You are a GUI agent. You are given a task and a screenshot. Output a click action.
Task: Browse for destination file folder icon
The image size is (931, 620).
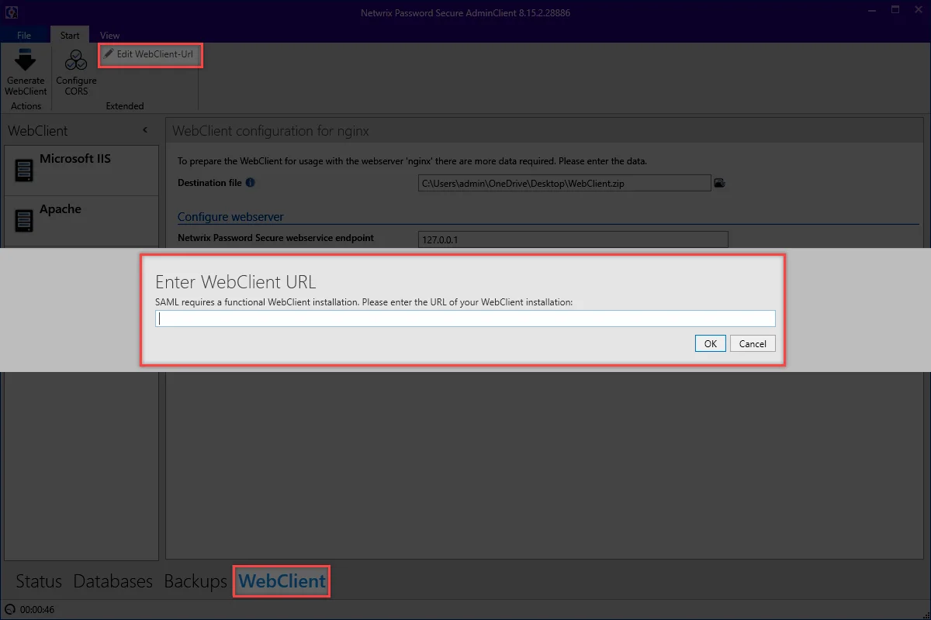[x=719, y=183]
